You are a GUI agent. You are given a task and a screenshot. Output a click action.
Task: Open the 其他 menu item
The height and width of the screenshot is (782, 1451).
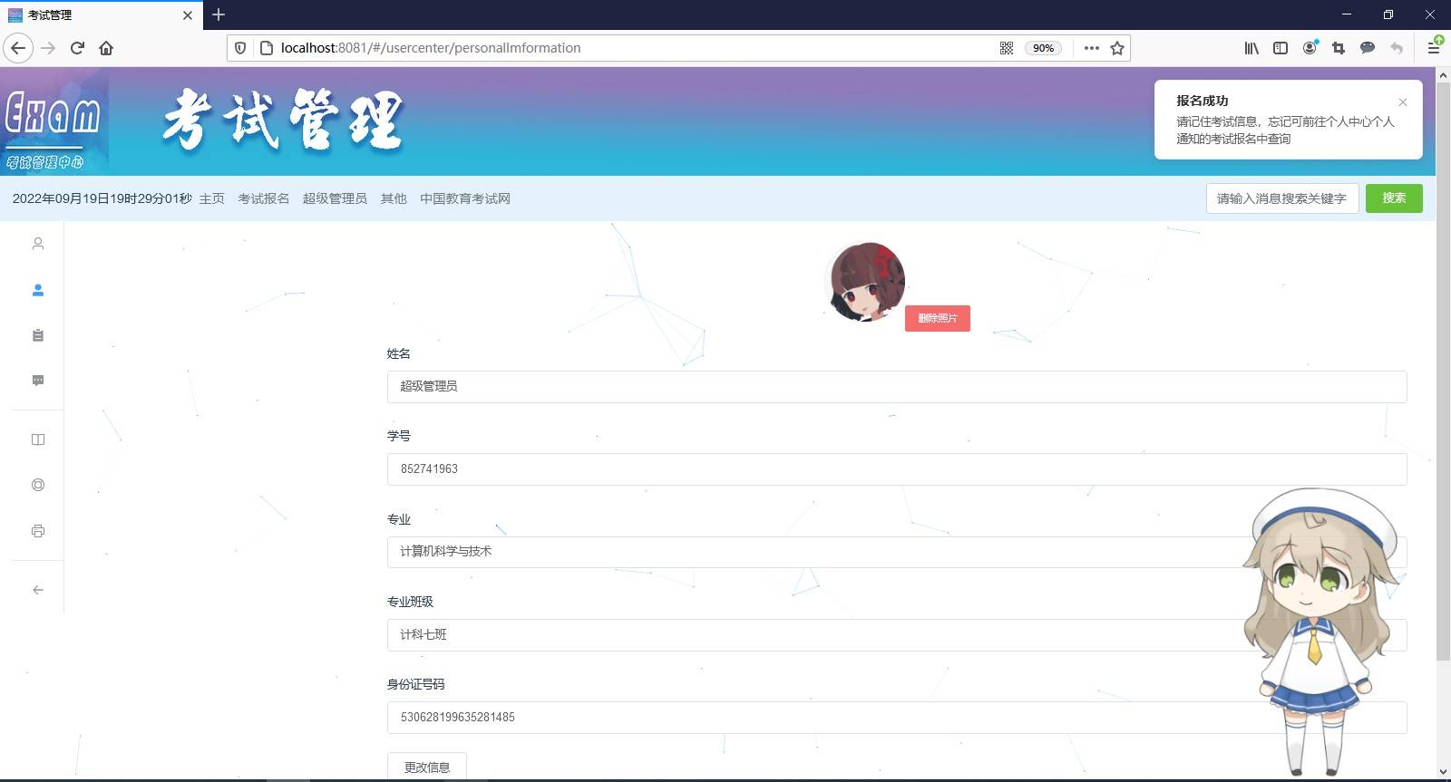(x=394, y=198)
